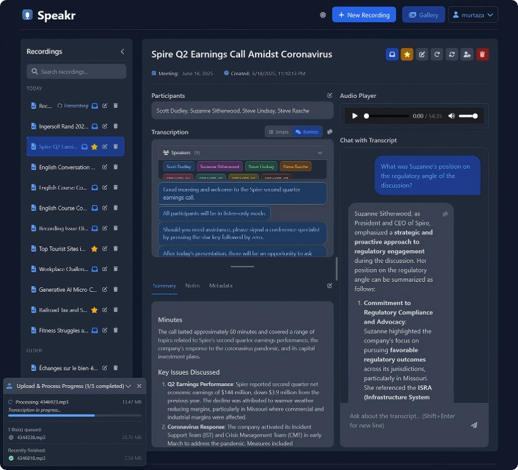This screenshot has height=470, width=518.
Task: Click the Search recordings field
Action: point(76,71)
